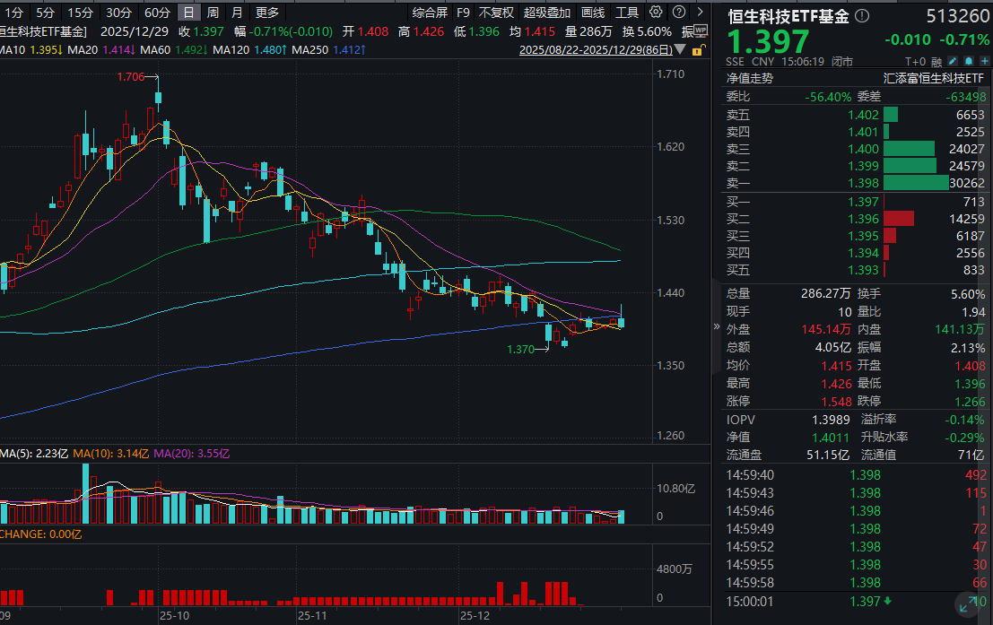Click the help question mark icon
The width and height of the screenshot is (993, 625).
coord(679,13)
